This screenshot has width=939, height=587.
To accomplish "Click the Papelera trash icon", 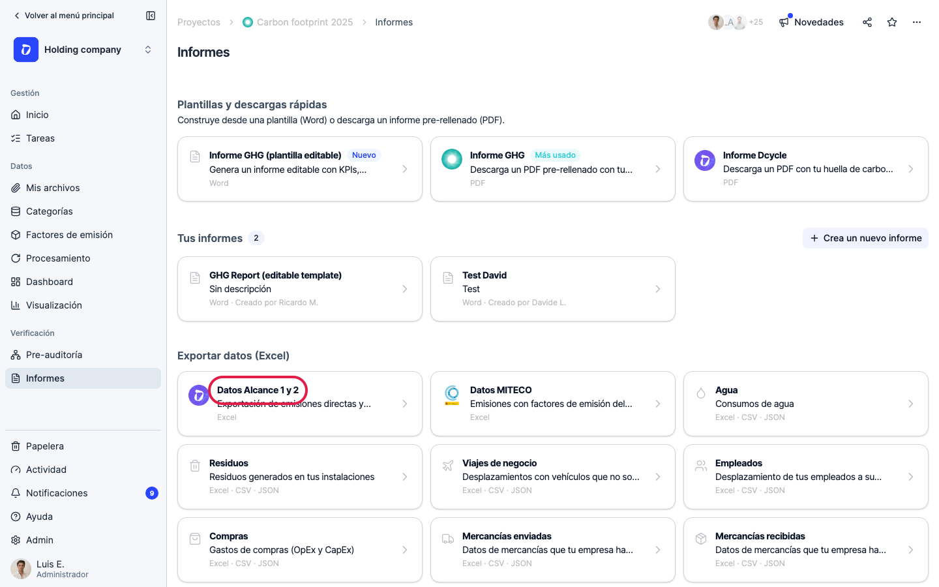I will (16, 446).
